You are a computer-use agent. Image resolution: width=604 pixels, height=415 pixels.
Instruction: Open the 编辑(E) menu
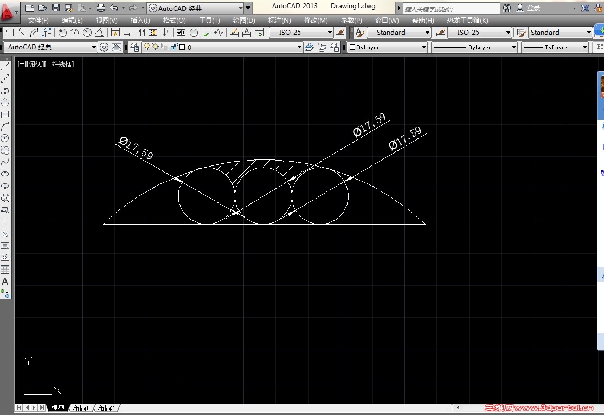tap(72, 21)
